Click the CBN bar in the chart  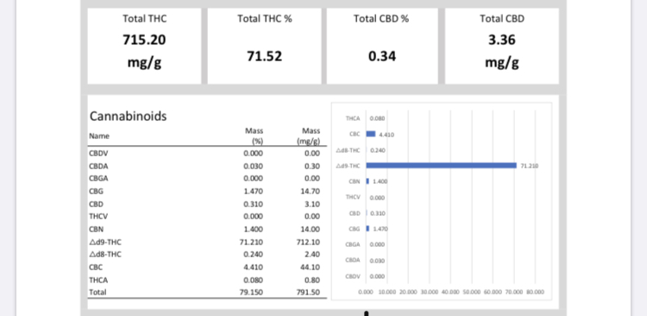367,181
